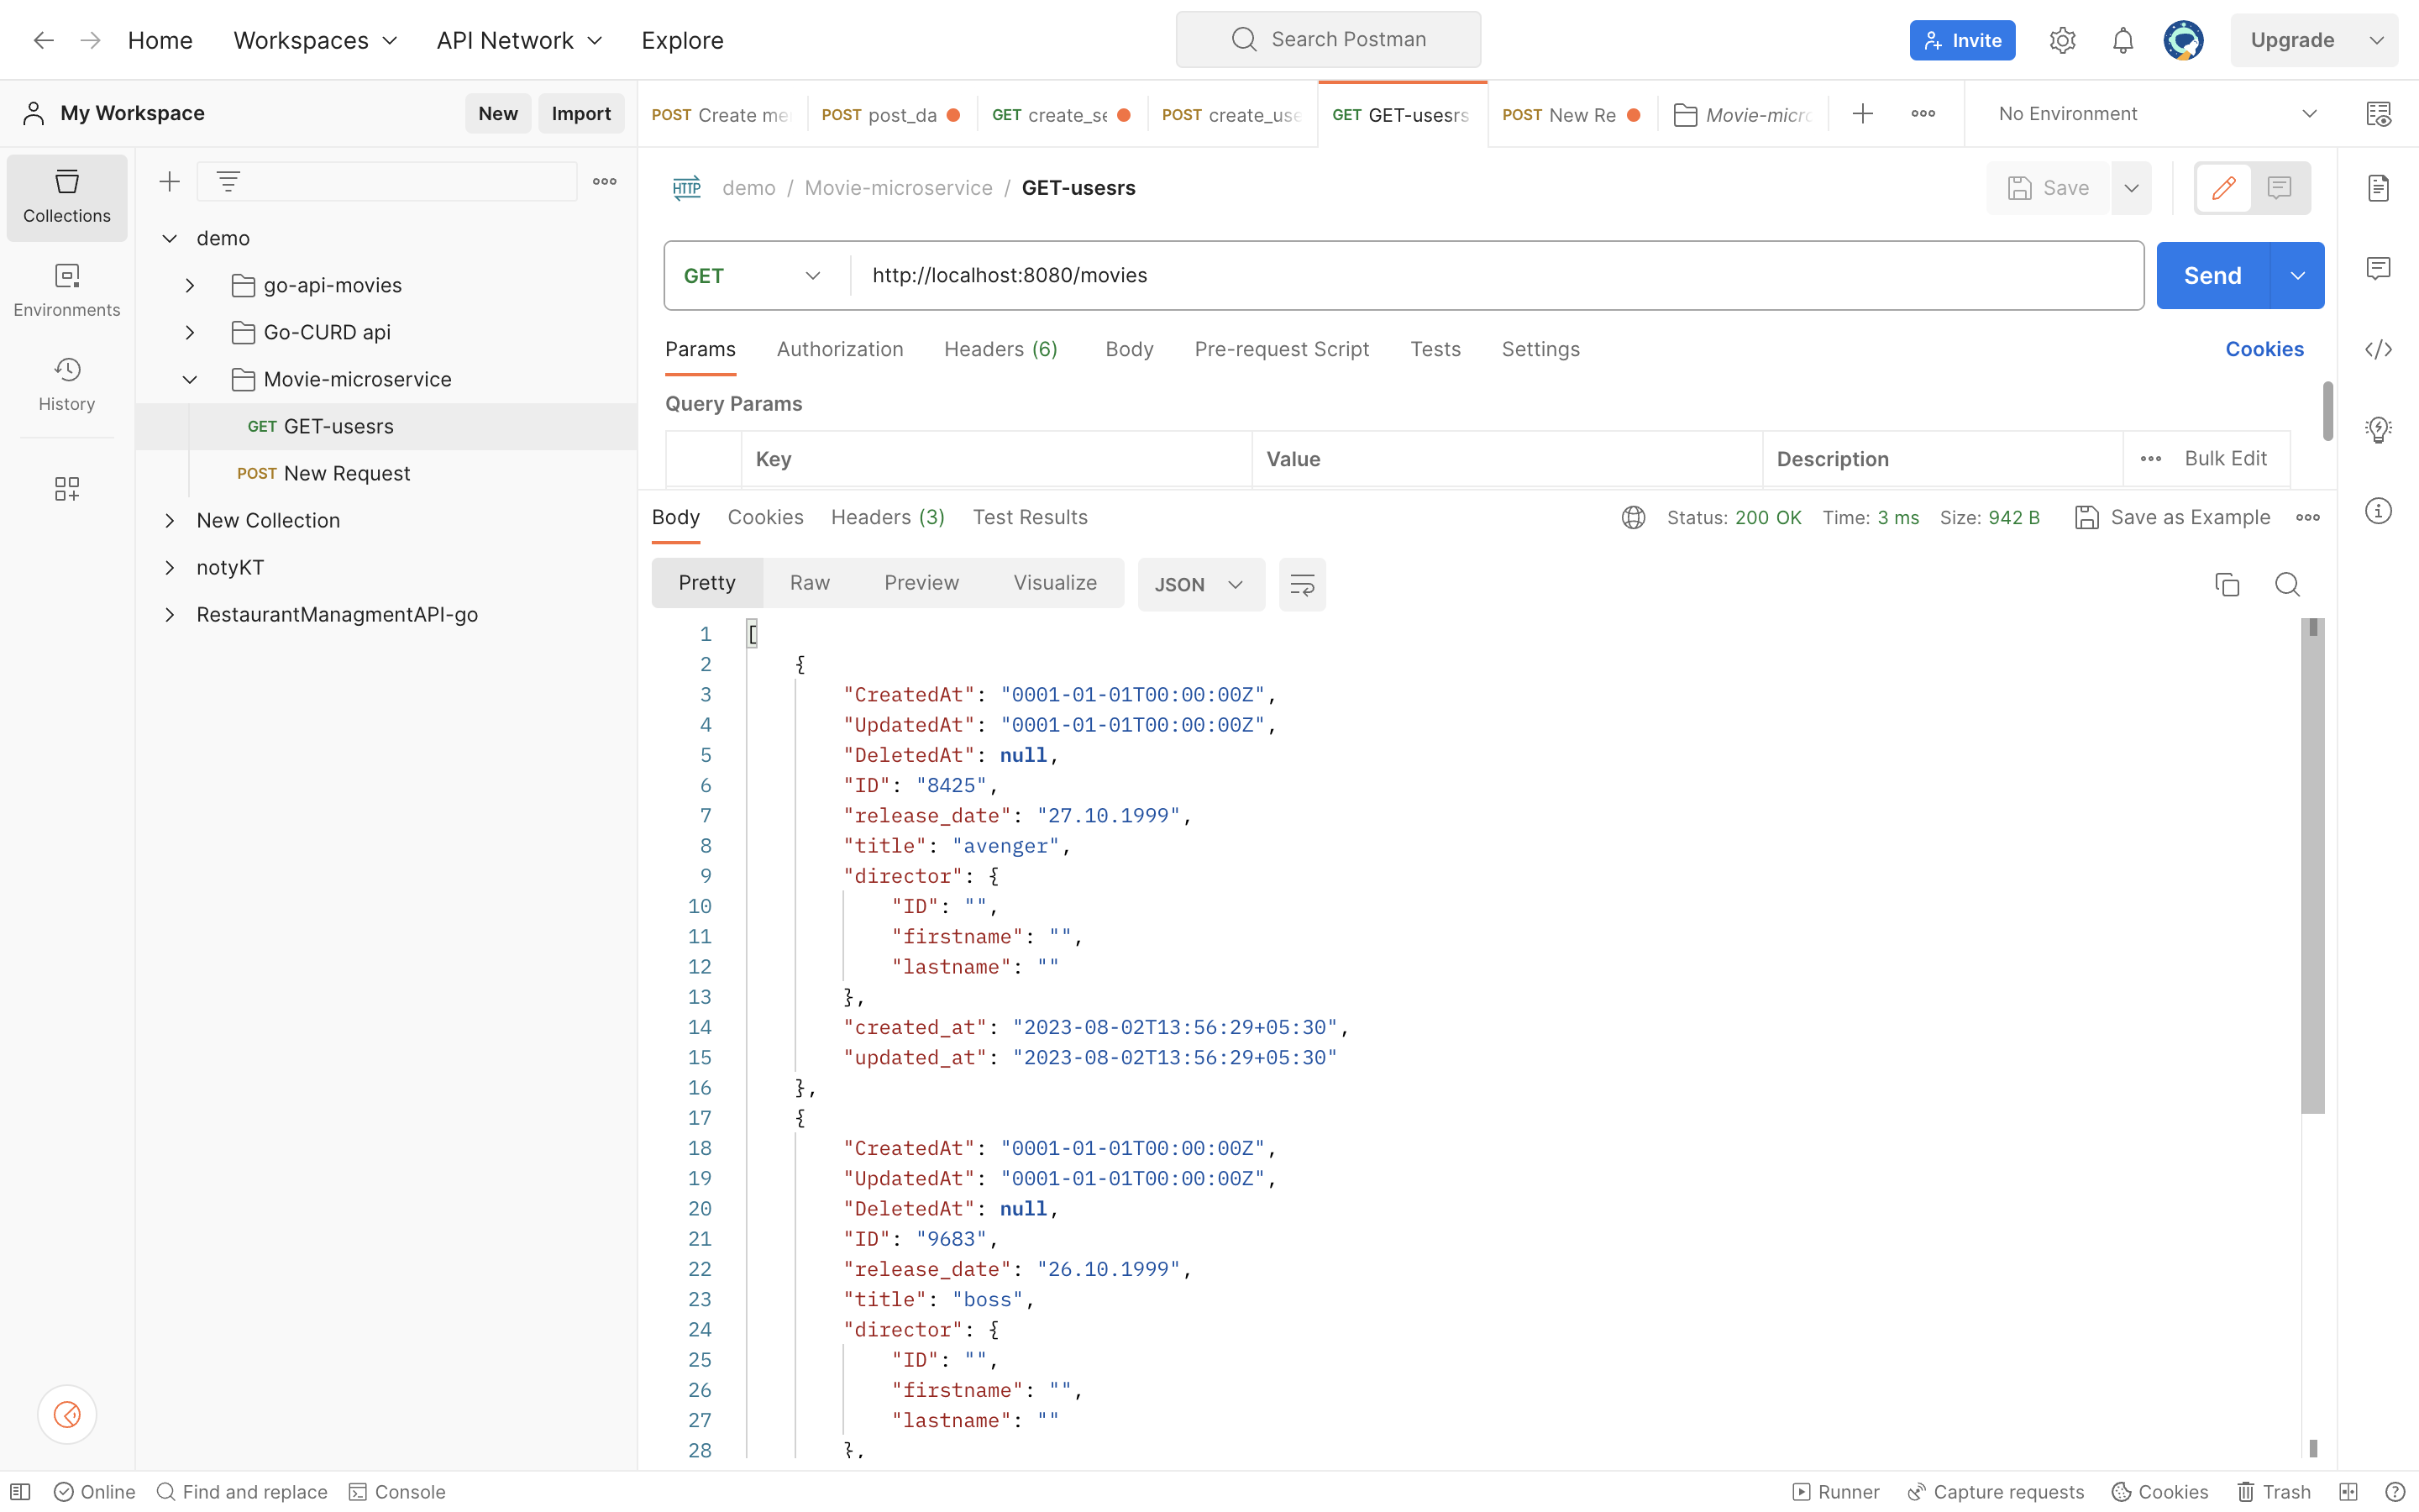The width and height of the screenshot is (2419, 1512).
Task: Click the code snippet icon in right sidebar
Action: (2378, 349)
